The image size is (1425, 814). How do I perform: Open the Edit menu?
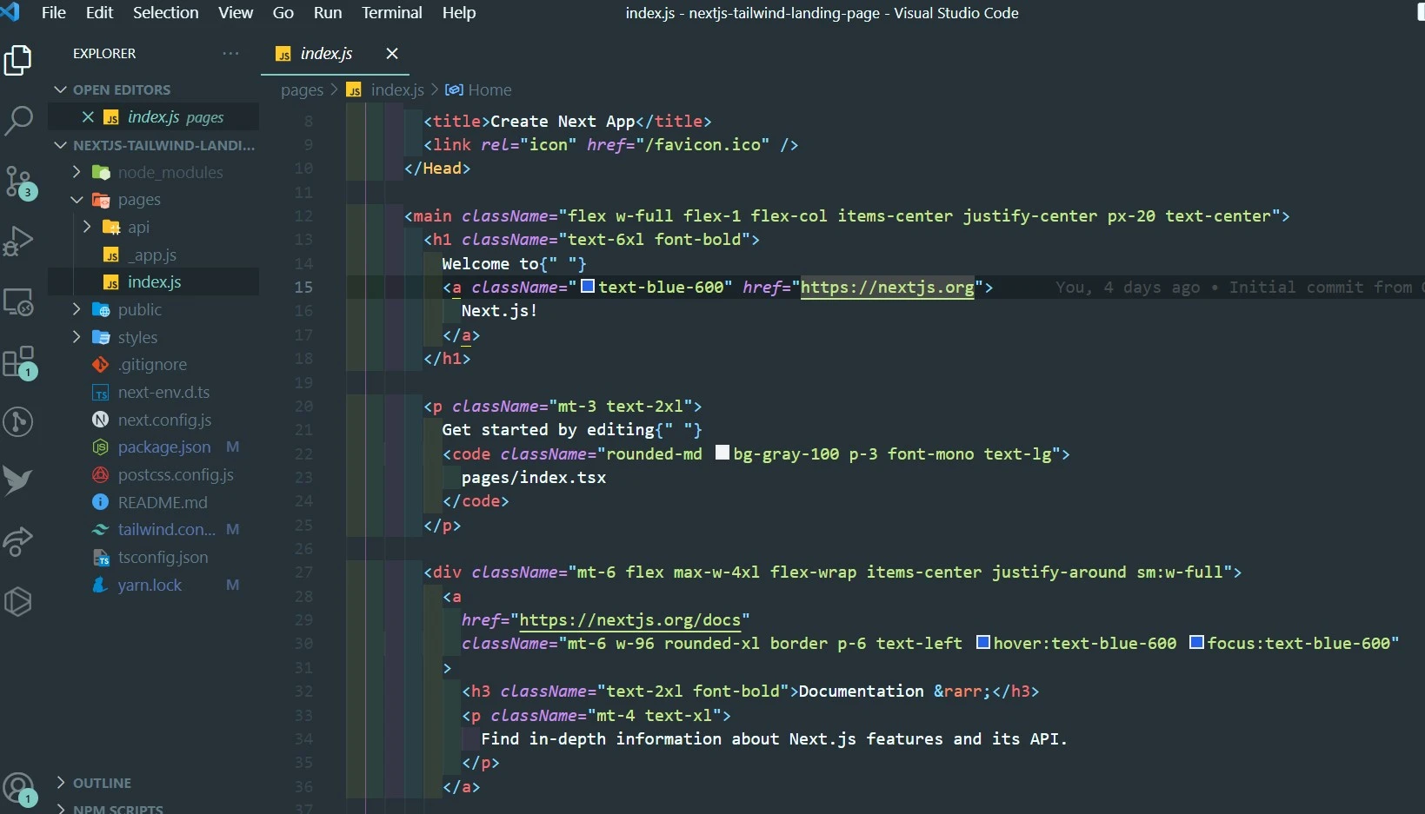click(x=99, y=13)
